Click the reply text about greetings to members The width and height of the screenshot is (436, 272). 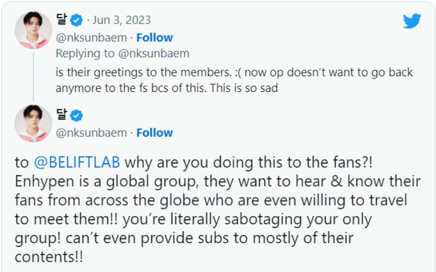tap(234, 72)
